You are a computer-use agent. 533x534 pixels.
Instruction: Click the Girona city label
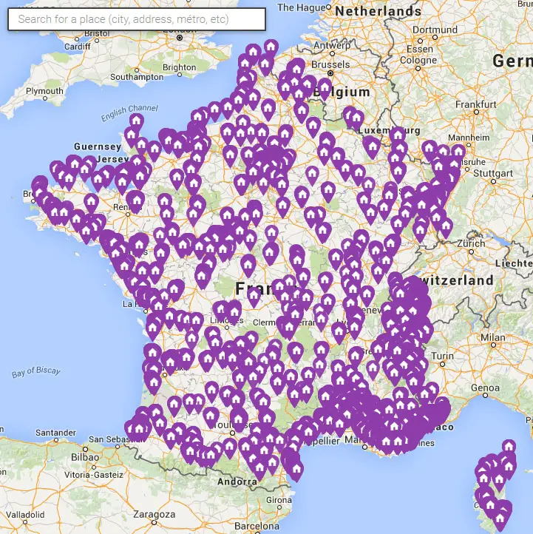(279, 500)
